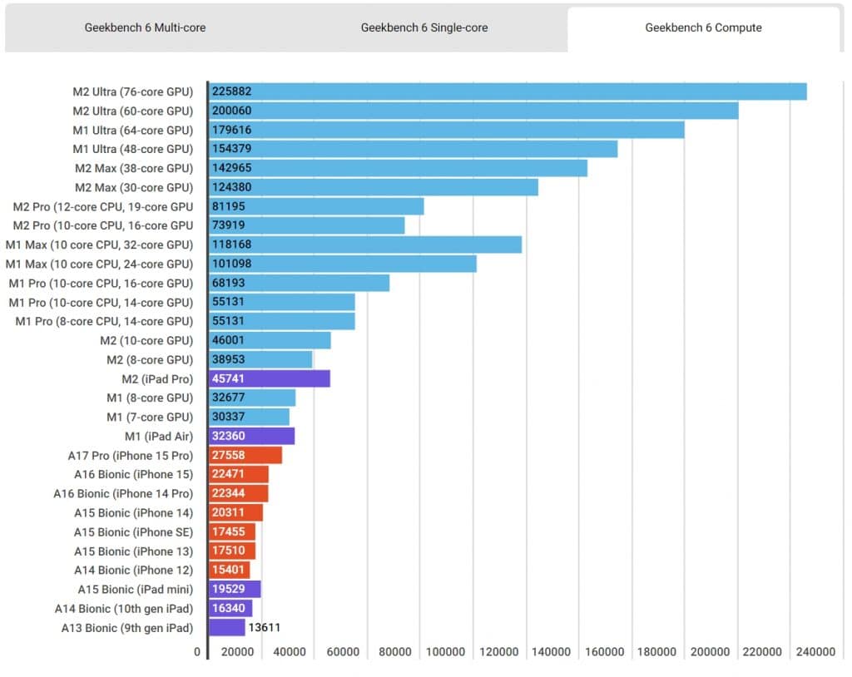Viewport: 852px width, 677px height.
Task: Click the label 'M1 Pro (10-core CPU, 16-core GPU)'
Action: (101, 284)
